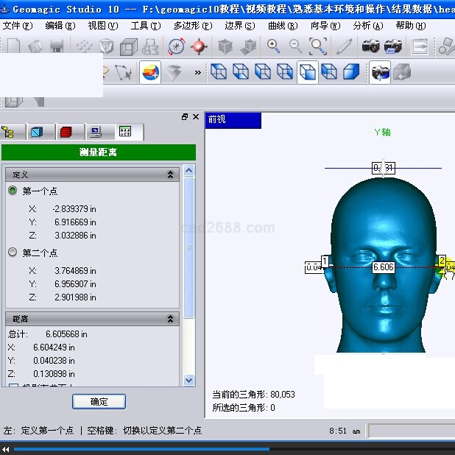Select the 第一个点 radio button
Screen dimensions: 455x455
[x=13, y=191]
